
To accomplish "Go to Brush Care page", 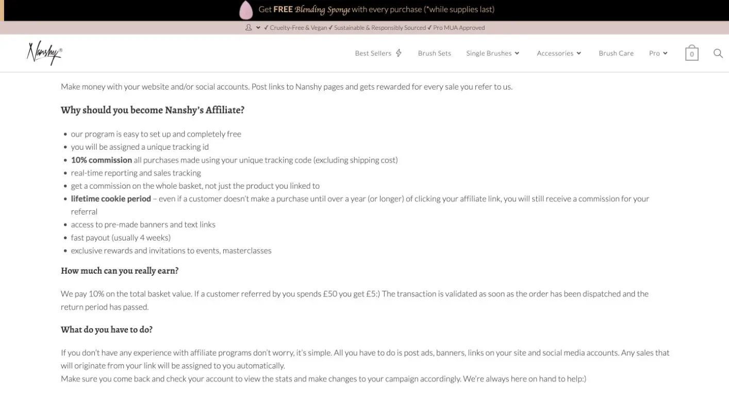I will point(616,53).
